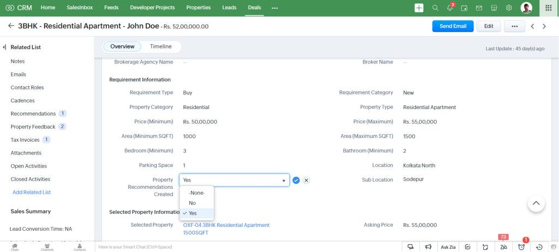The height and width of the screenshot is (252, 559).
Task: Open the calendar icon in header
Action: (x=465, y=8)
